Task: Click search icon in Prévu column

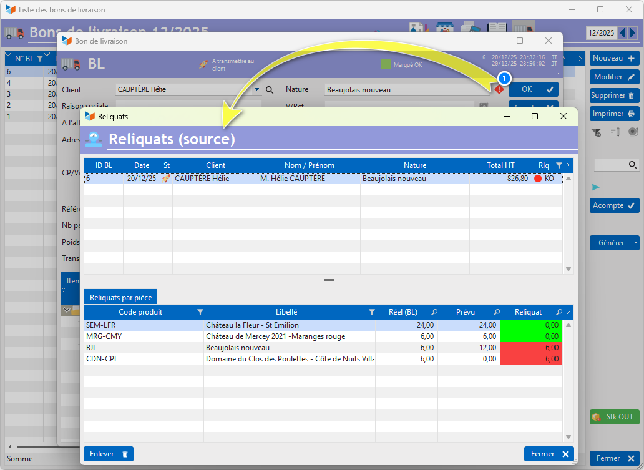Action: [x=497, y=312]
